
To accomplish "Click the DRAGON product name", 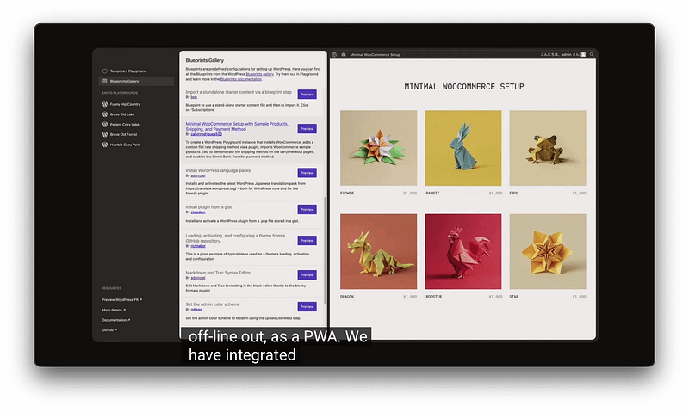I will tap(347, 297).
